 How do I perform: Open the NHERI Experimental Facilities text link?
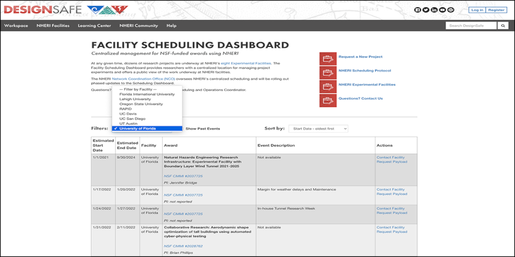[367, 85]
